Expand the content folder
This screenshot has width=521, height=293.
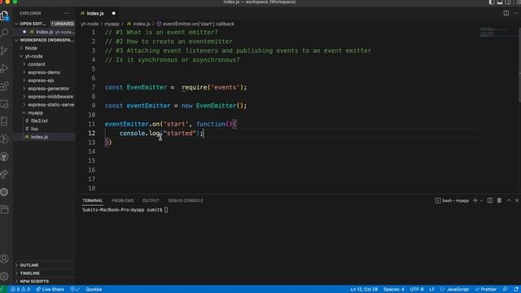coord(24,64)
